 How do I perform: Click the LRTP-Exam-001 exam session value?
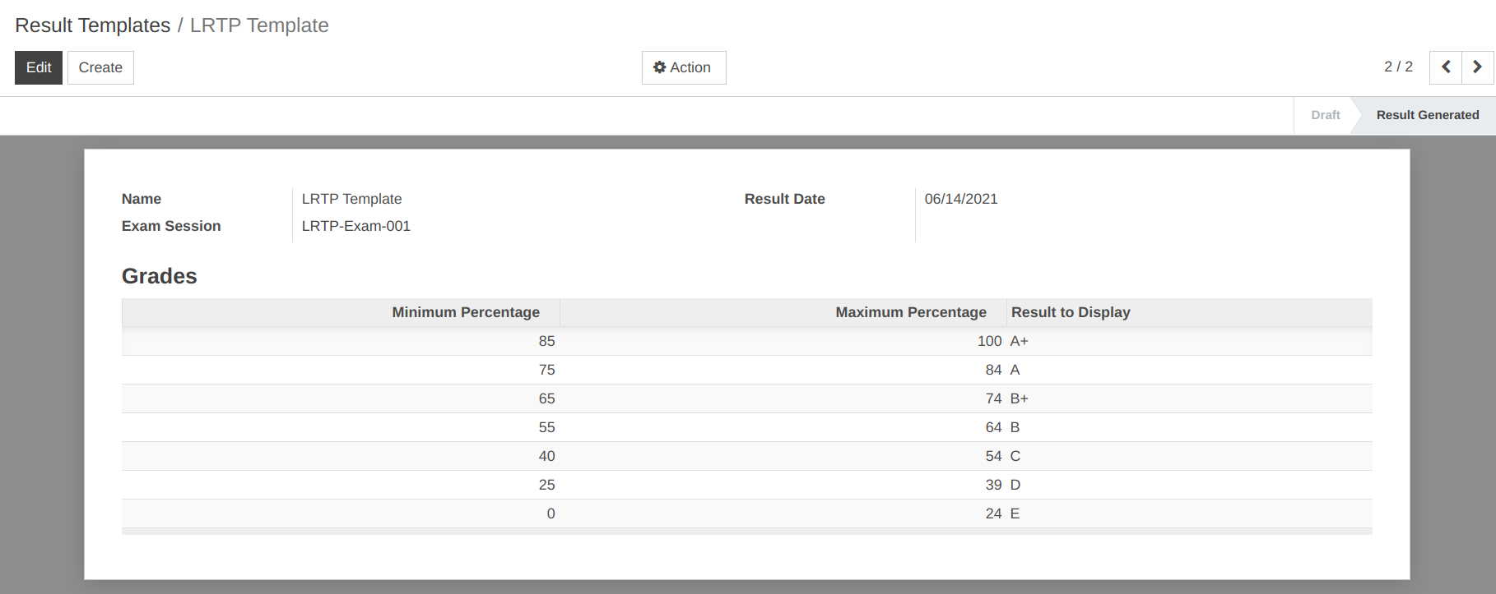click(x=355, y=226)
